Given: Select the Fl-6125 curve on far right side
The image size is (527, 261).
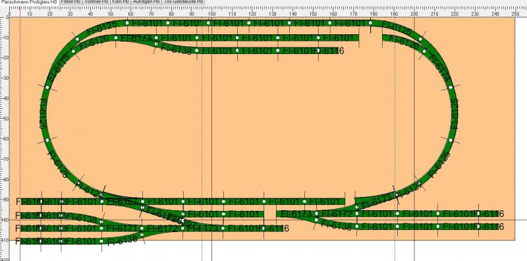Looking at the screenshot, I should point(454,113).
